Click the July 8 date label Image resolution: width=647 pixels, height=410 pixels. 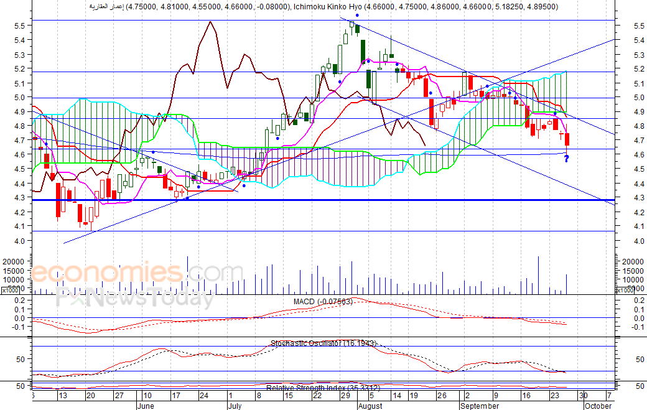259,396
